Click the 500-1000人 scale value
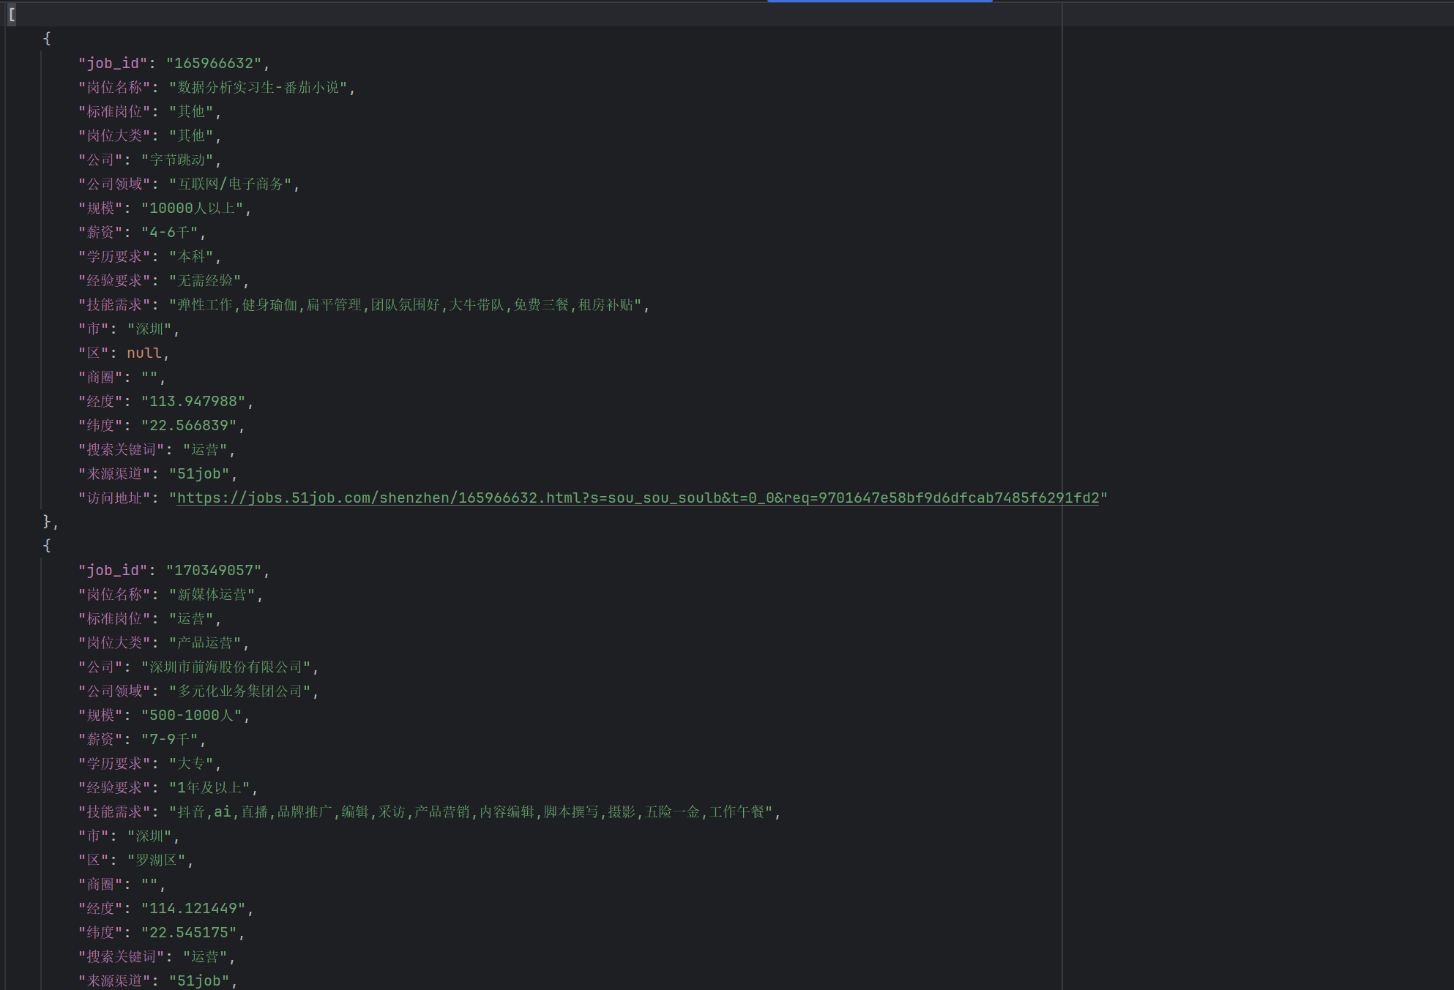This screenshot has width=1454, height=990. click(191, 715)
